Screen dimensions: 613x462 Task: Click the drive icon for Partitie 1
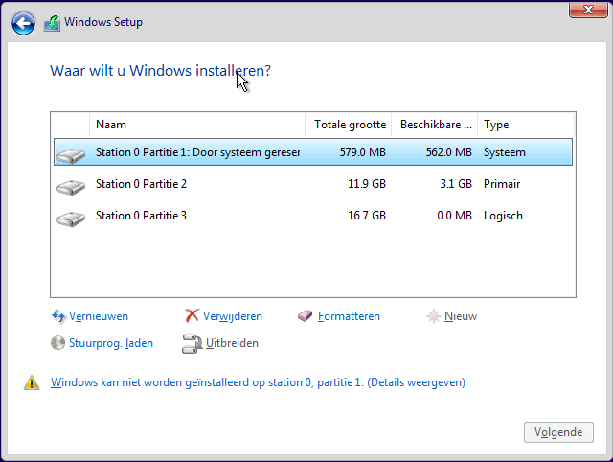click(x=70, y=155)
